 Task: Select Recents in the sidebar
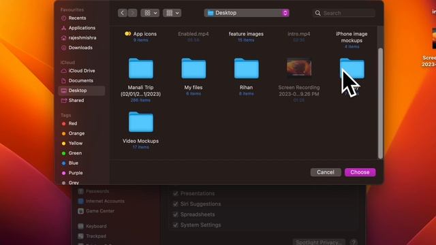pyautogui.click(x=77, y=18)
